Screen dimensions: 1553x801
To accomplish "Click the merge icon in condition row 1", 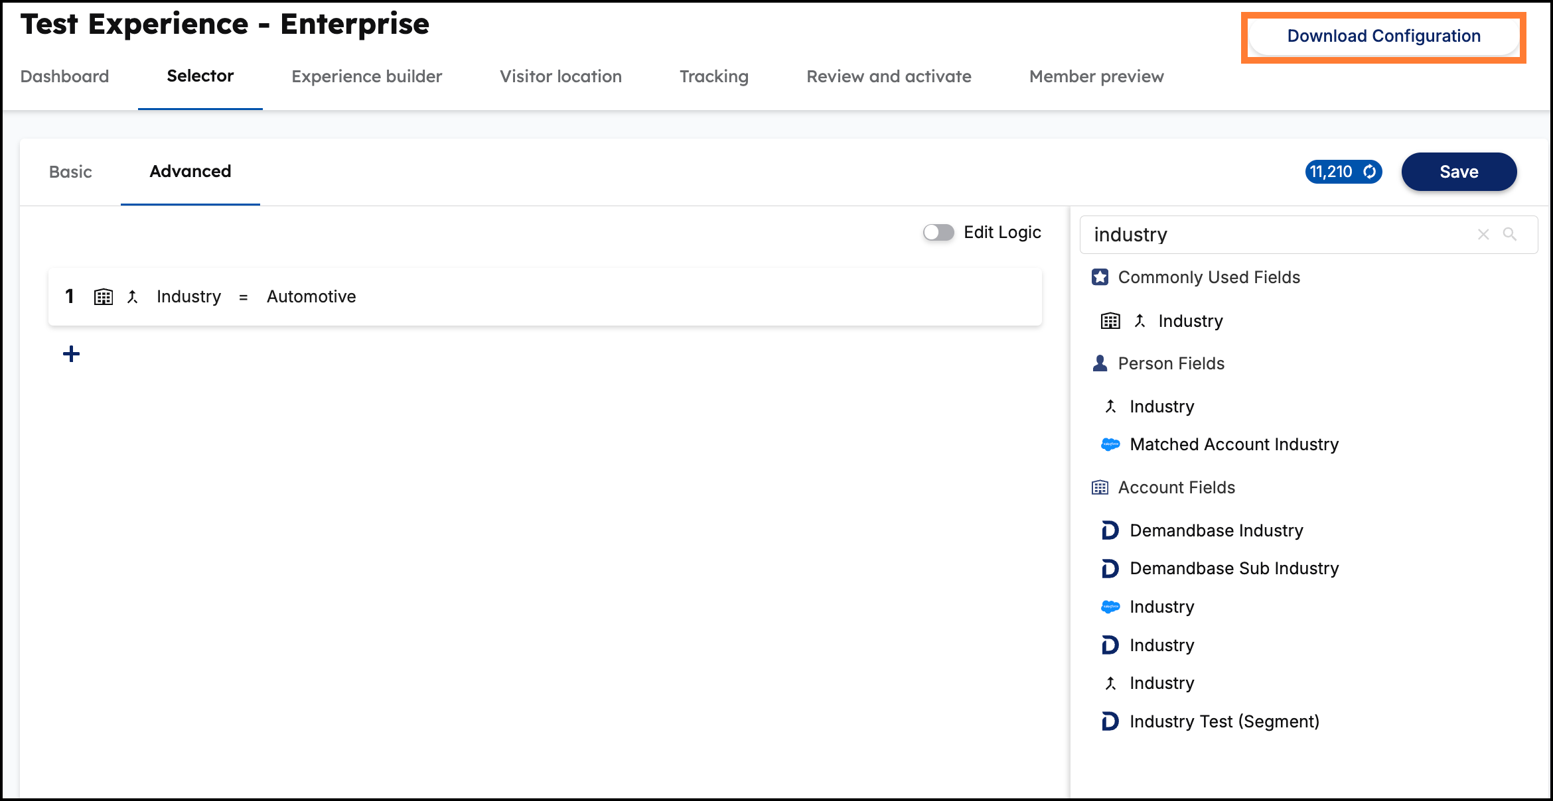I will click(133, 297).
